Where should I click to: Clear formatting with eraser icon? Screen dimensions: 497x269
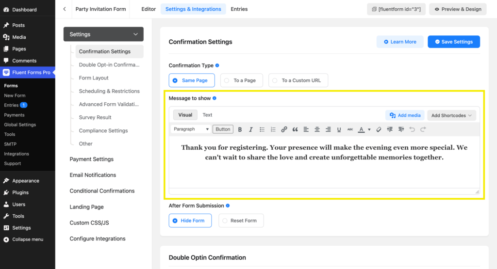pyautogui.click(x=379, y=129)
